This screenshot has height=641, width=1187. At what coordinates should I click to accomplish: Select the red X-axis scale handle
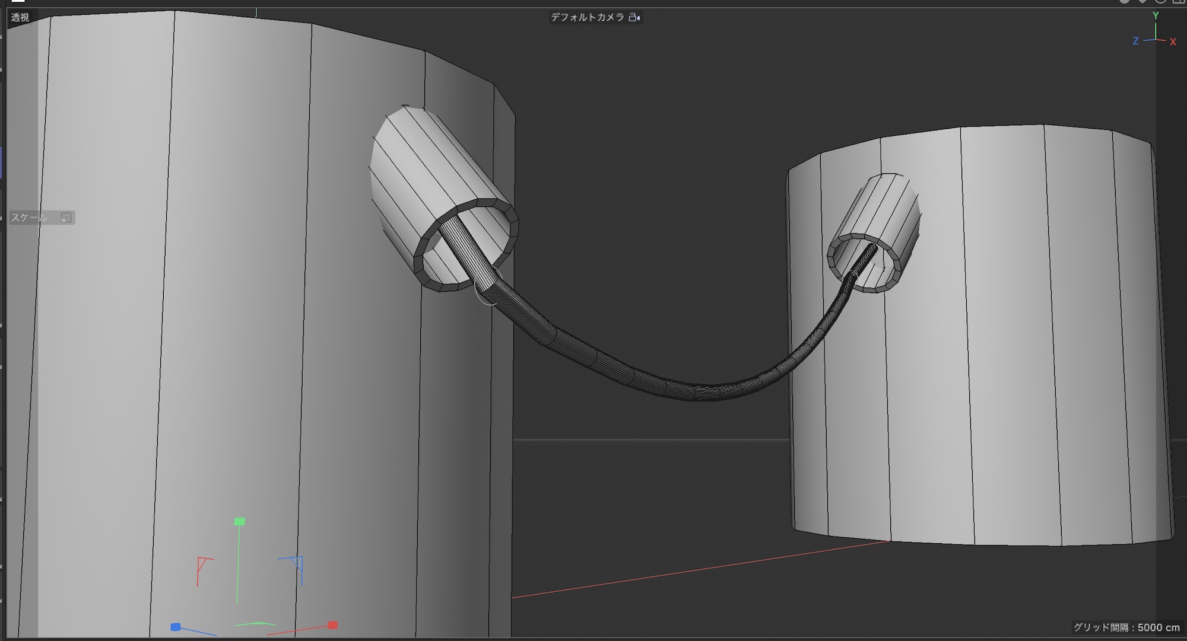click(332, 625)
